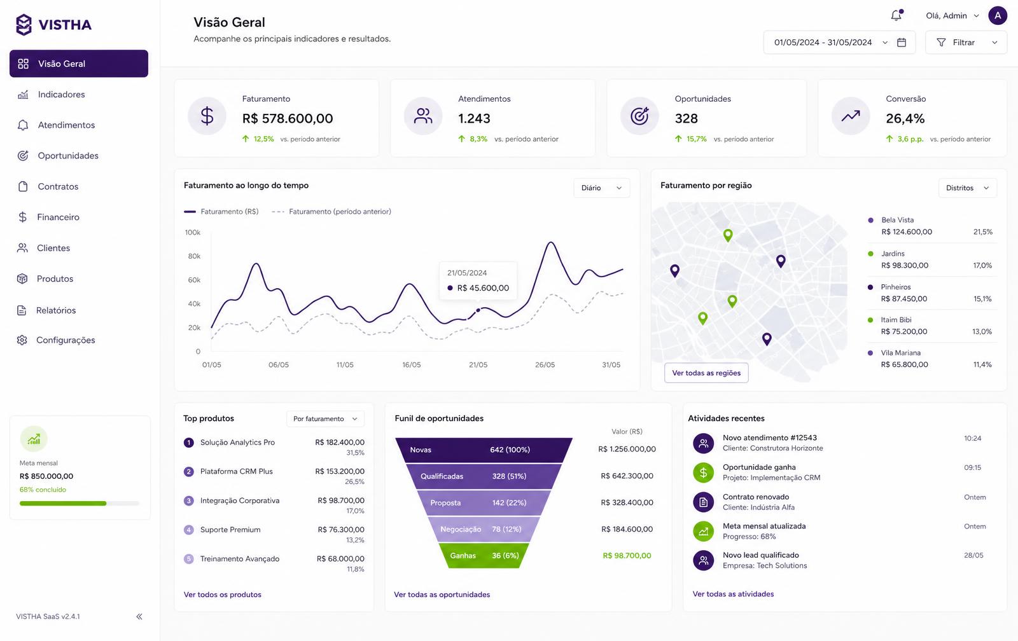
Task: Open the Distritos region dropdown
Action: click(968, 188)
